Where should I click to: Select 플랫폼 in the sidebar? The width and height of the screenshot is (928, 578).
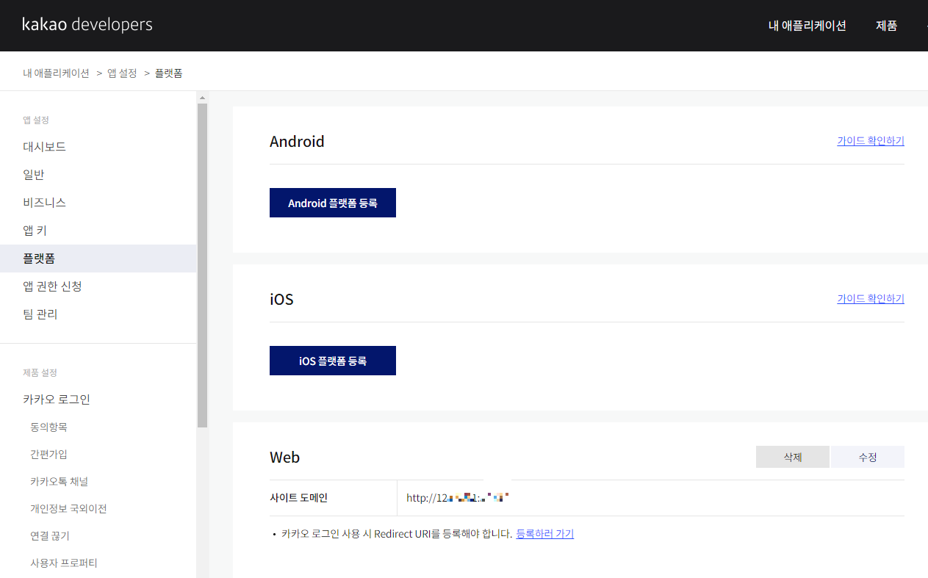coord(98,259)
